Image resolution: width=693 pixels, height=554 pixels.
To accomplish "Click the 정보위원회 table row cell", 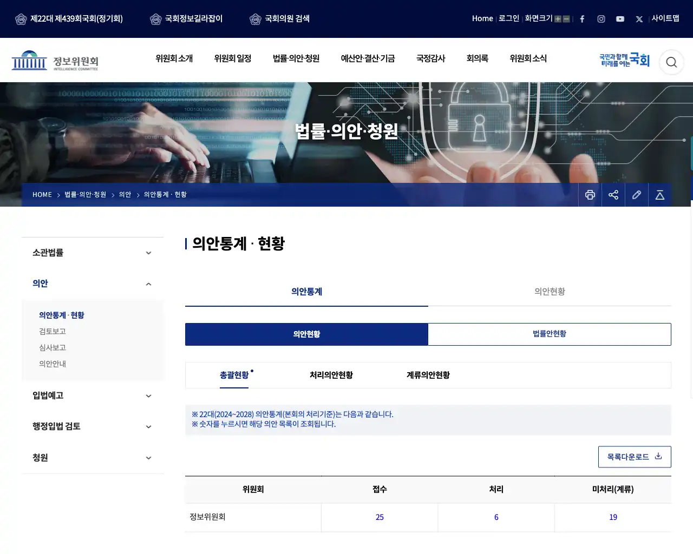I will (253, 517).
